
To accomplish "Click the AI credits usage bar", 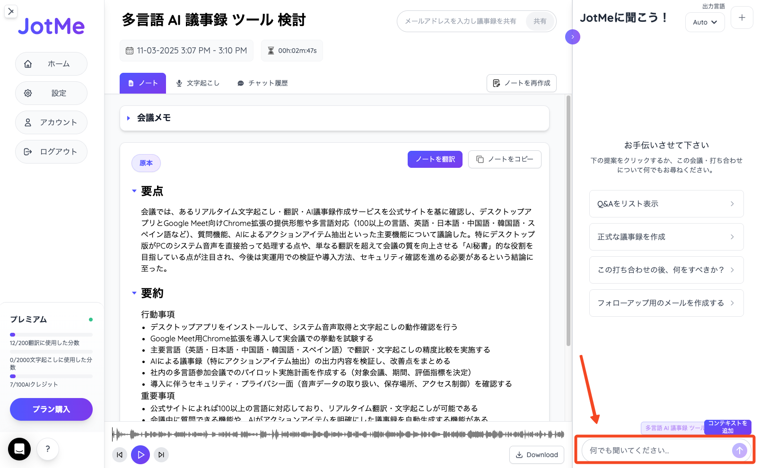I will (51, 376).
